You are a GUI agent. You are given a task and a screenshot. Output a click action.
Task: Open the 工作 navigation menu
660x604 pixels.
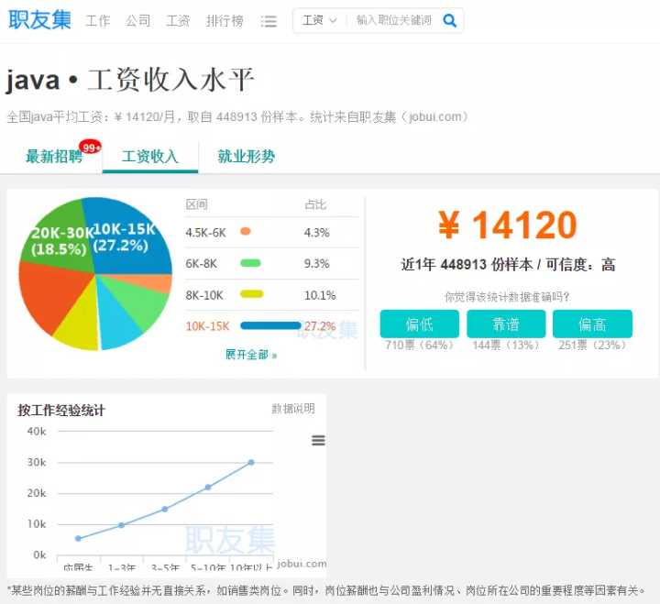pyautogui.click(x=98, y=20)
